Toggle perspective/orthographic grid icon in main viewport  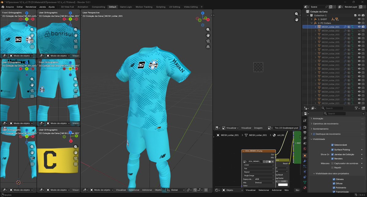click(208, 47)
